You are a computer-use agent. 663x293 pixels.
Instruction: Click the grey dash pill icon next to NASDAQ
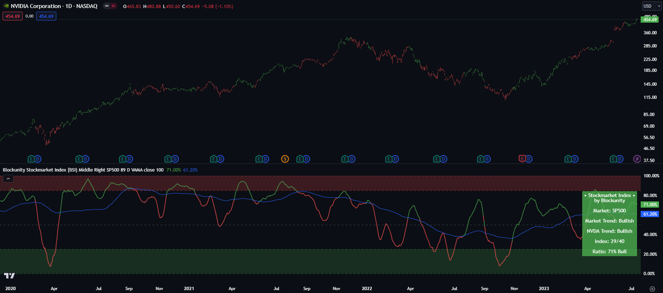tap(107, 6)
